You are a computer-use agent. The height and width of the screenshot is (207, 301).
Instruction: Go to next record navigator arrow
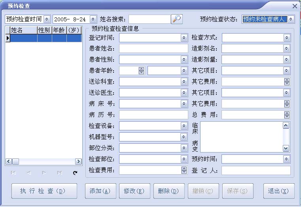point(44,173)
